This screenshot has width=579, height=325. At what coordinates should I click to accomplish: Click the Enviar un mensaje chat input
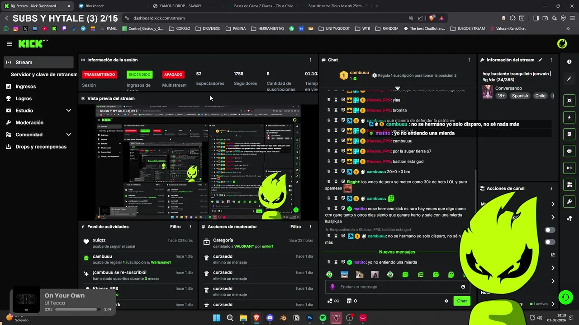[x=397, y=287]
